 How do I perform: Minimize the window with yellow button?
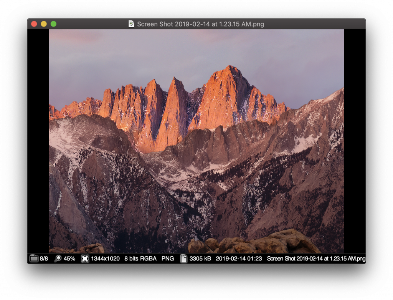pos(44,24)
